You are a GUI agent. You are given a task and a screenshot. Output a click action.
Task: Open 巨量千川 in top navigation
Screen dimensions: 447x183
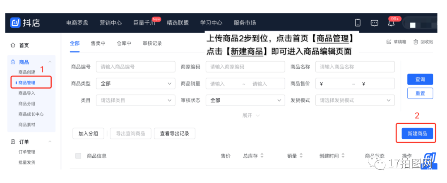point(144,23)
